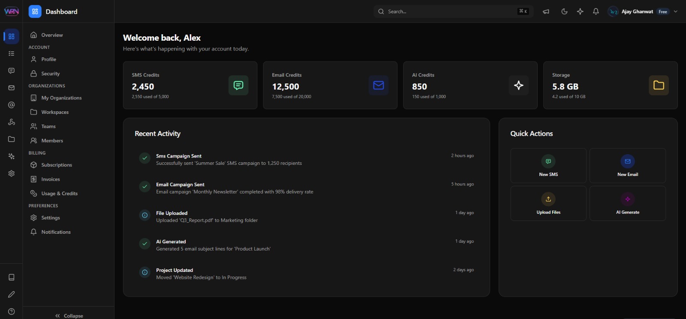
Task: Click the blue Dashboard logo icon
Action: (35, 12)
